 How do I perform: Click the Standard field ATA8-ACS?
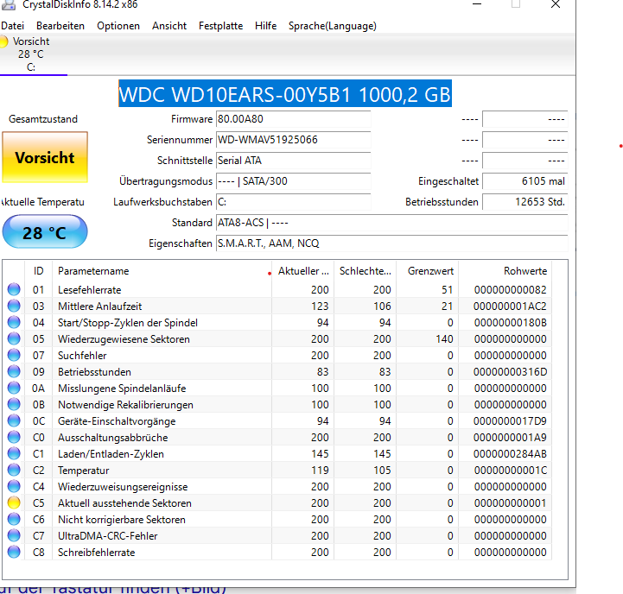click(x=391, y=223)
